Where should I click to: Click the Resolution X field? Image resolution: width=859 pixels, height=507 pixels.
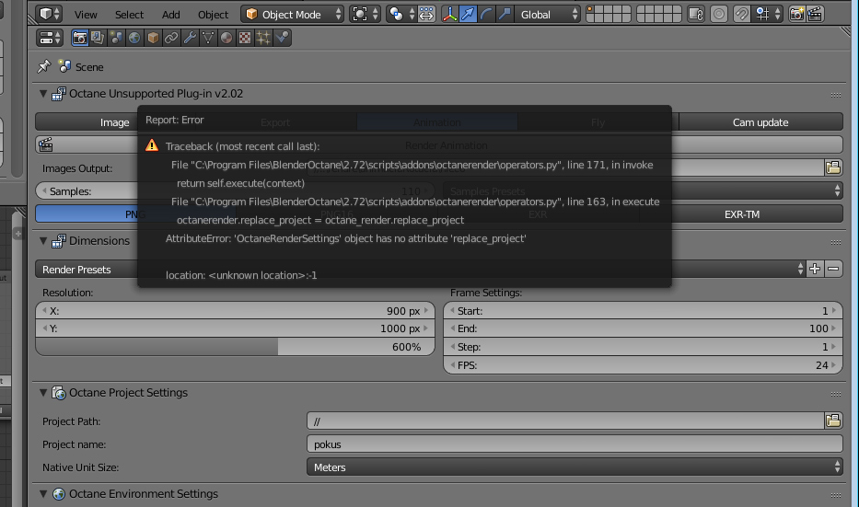click(235, 310)
